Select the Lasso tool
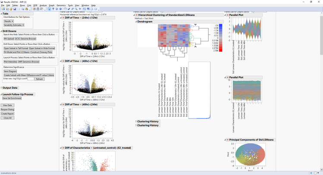The height and width of the screenshot is (175, 323). coord(72,9)
